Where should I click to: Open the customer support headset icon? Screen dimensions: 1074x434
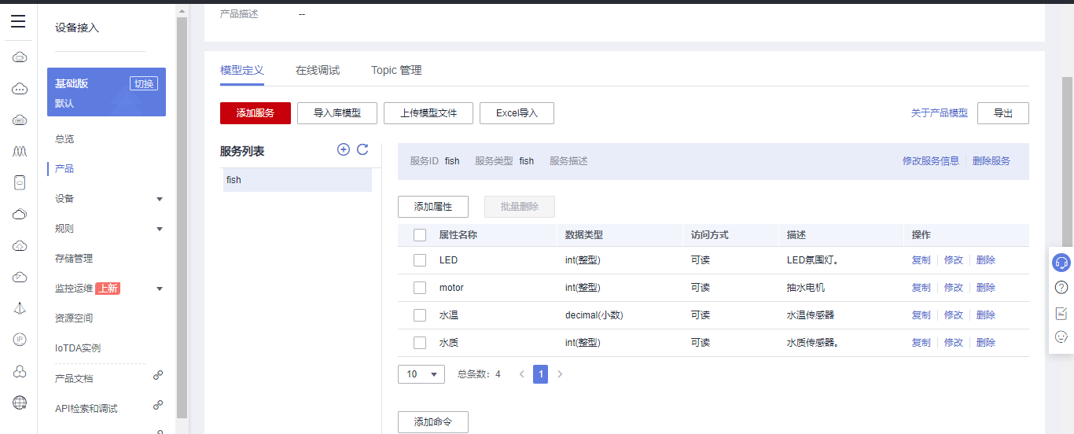(x=1061, y=263)
